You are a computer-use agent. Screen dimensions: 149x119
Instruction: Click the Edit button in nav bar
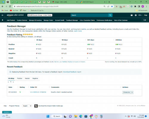(145, 20)
